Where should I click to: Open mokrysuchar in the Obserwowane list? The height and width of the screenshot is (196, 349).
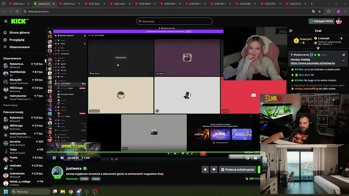[23, 97]
